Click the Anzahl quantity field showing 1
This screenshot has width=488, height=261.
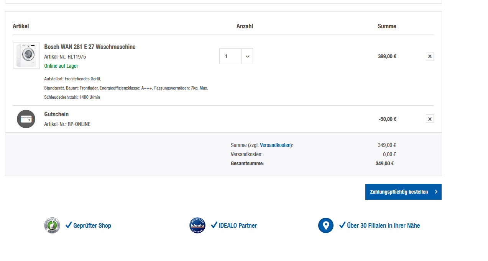(x=230, y=57)
